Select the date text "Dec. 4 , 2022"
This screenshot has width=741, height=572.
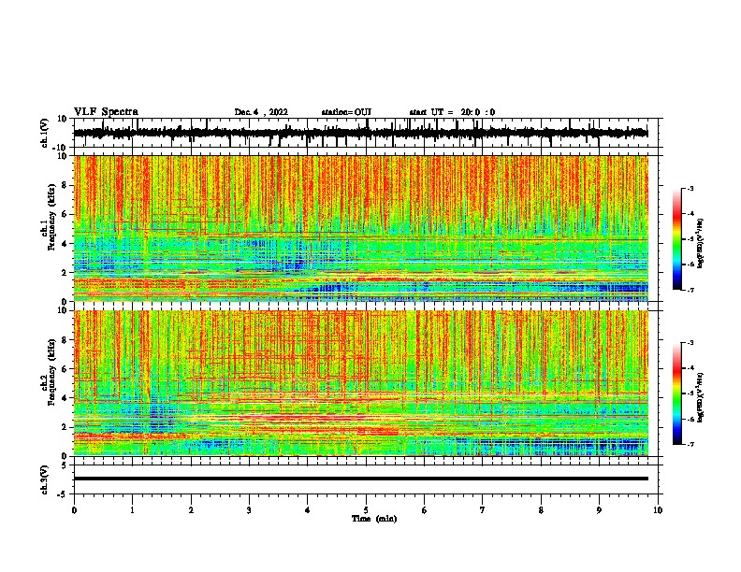tap(261, 112)
